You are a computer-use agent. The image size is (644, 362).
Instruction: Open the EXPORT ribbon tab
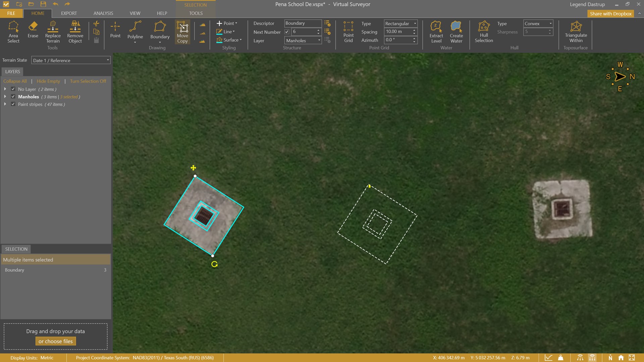click(x=69, y=13)
